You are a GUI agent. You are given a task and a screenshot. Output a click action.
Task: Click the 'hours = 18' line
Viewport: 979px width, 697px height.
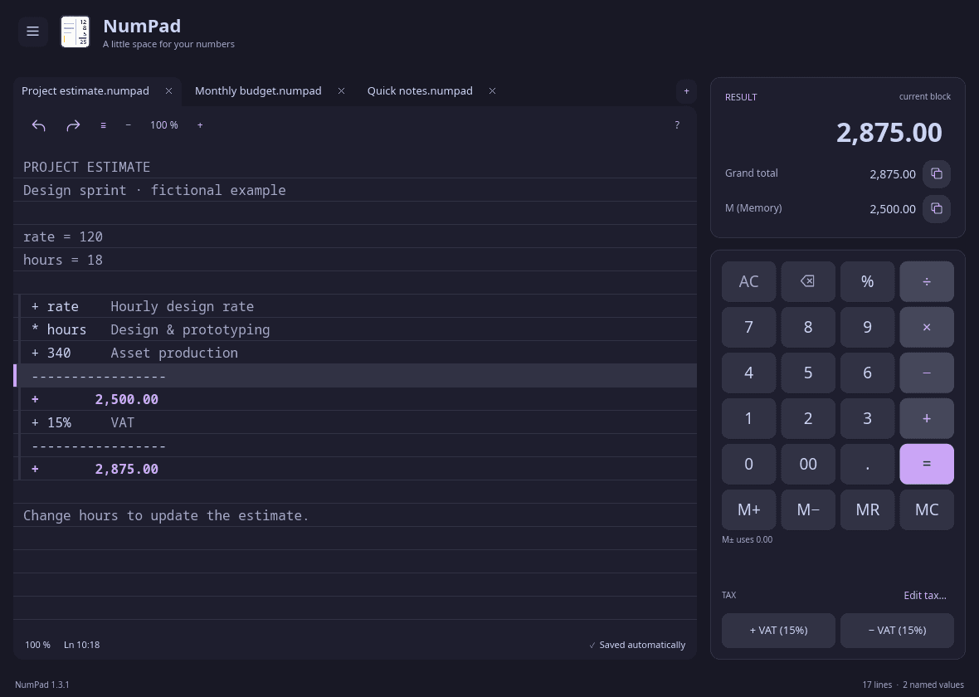pos(354,260)
